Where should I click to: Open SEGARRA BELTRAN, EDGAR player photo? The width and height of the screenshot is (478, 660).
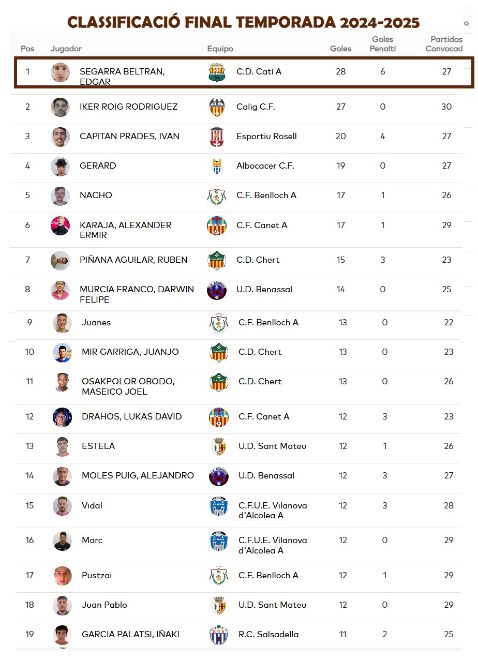pyautogui.click(x=60, y=72)
